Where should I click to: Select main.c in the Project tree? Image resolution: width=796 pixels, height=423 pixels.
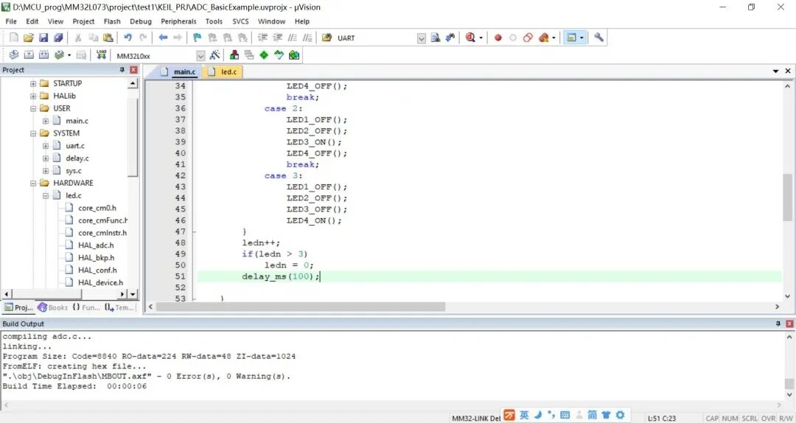(x=77, y=121)
